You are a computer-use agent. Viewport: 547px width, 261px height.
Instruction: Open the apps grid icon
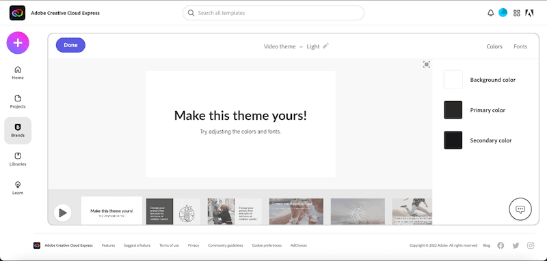(517, 13)
